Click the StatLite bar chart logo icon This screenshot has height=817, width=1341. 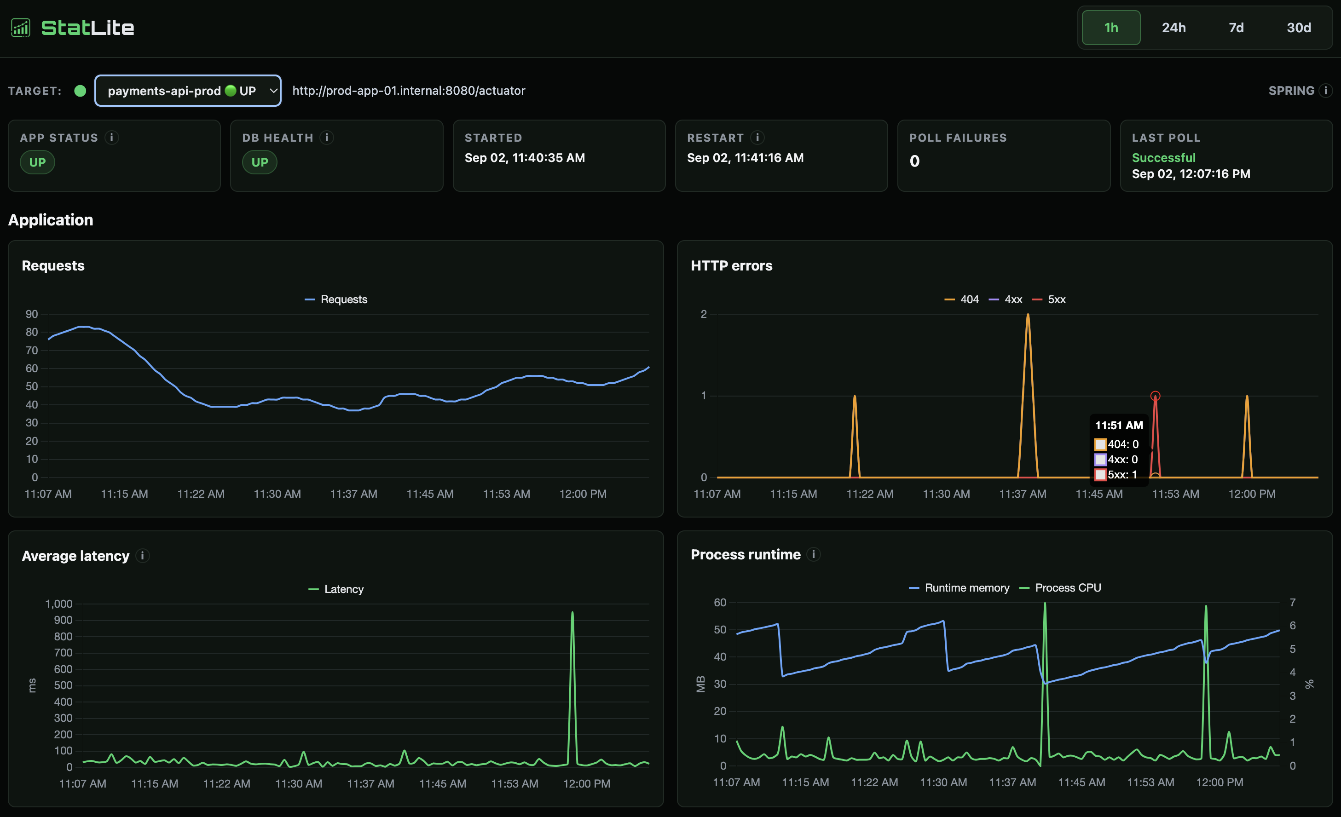21,27
